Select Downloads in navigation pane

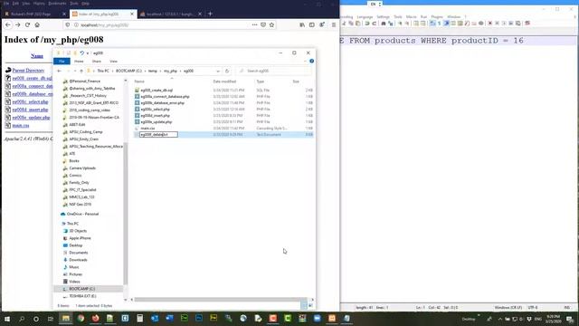point(78,260)
